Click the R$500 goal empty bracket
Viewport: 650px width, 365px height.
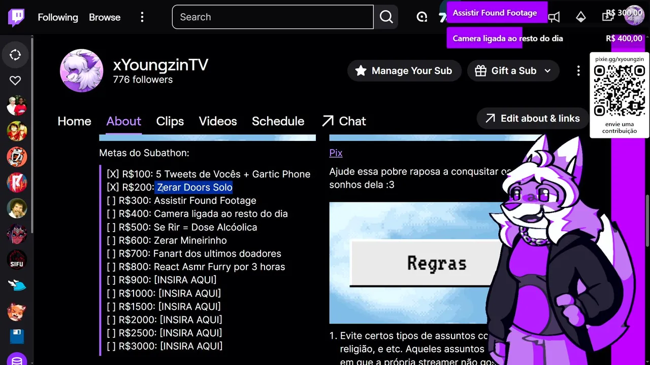111,227
